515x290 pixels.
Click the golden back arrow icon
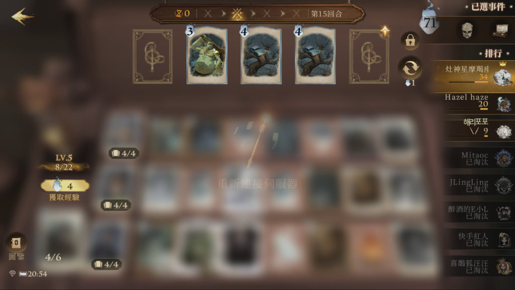(x=22, y=17)
